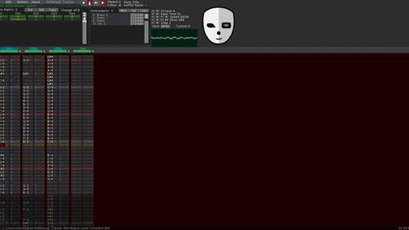Expand SN2 channel effect columns
This screenshot has height=230, width=409.
[44, 51]
